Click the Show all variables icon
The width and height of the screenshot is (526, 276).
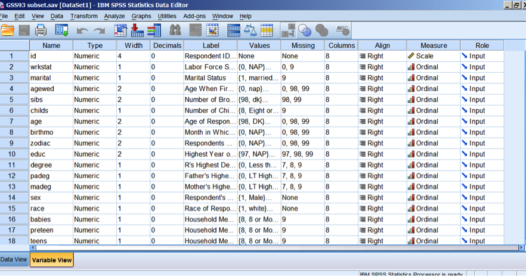(321, 30)
